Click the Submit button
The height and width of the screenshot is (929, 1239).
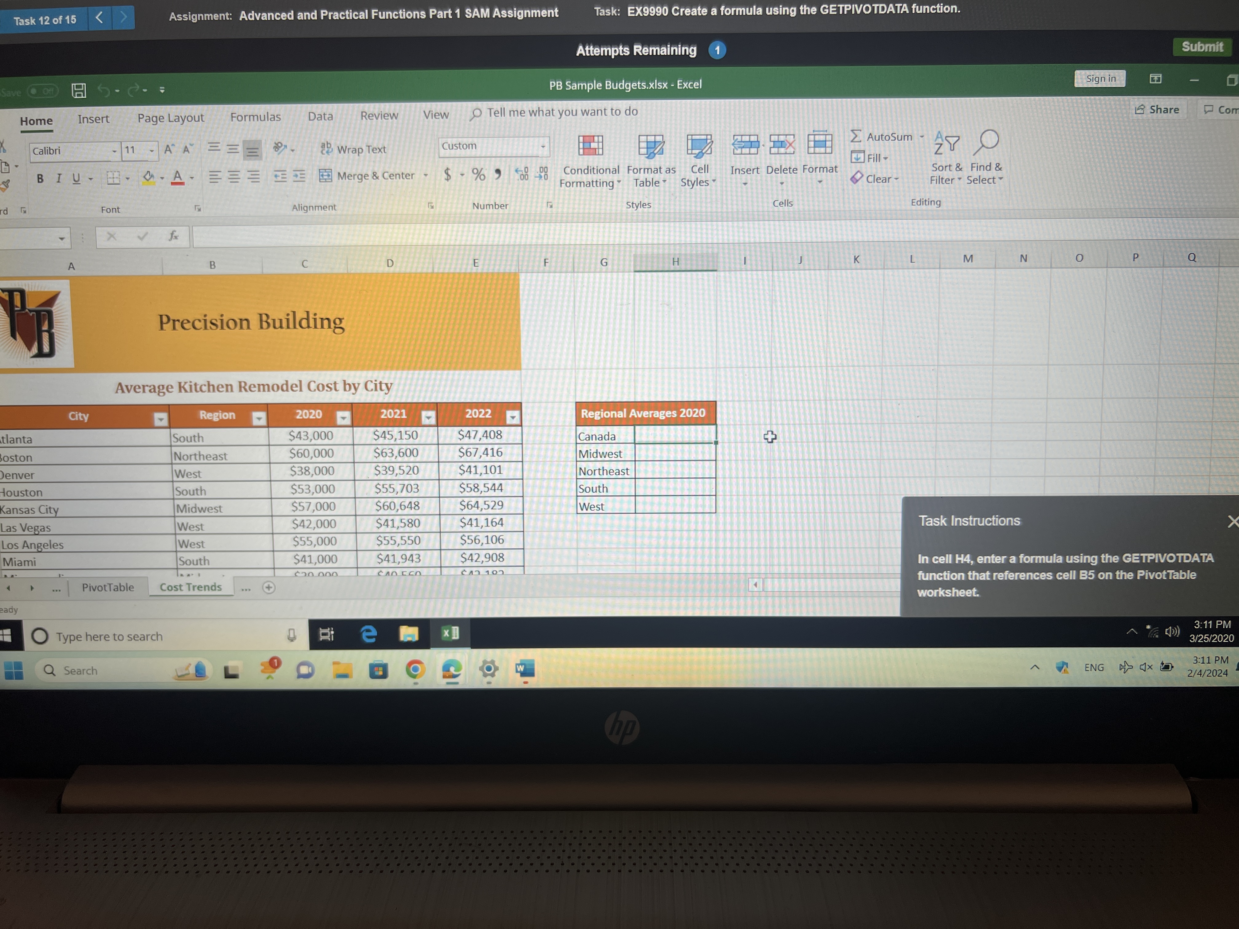pos(1202,47)
